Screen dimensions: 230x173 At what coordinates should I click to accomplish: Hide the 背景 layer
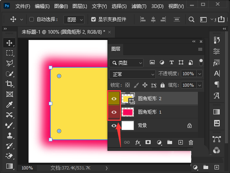[x=114, y=125]
